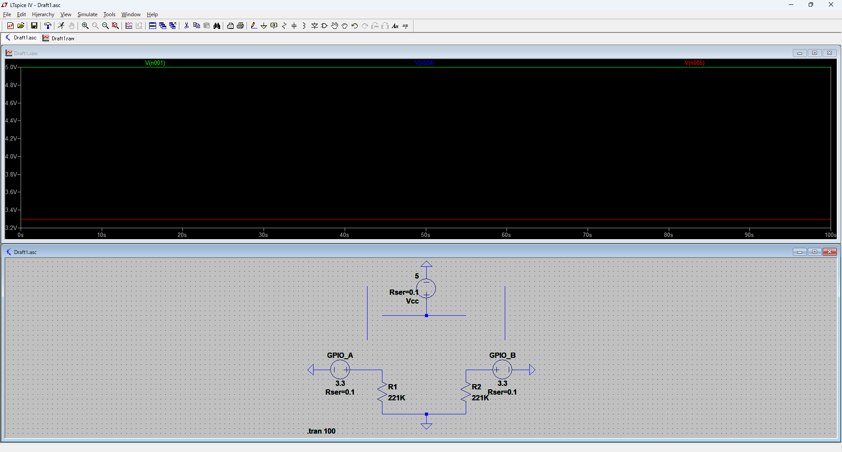842x452 pixels.
Task: Click the V(n005) red trace label
Action: tap(694, 63)
